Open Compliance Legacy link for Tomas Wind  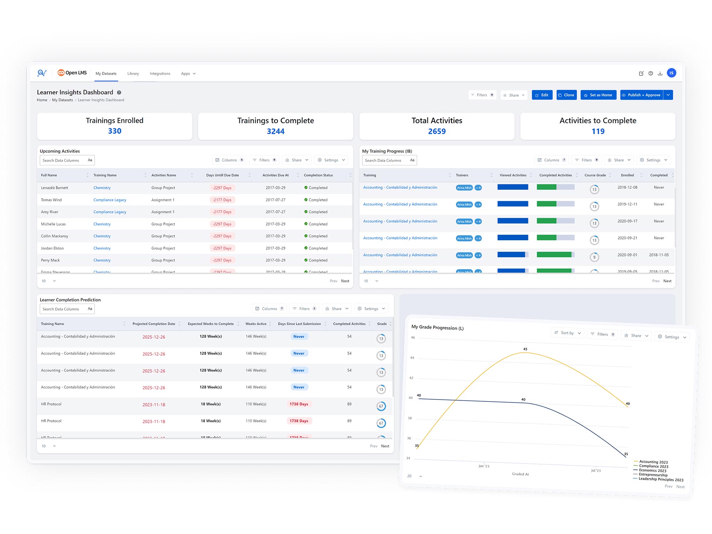pyautogui.click(x=110, y=200)
